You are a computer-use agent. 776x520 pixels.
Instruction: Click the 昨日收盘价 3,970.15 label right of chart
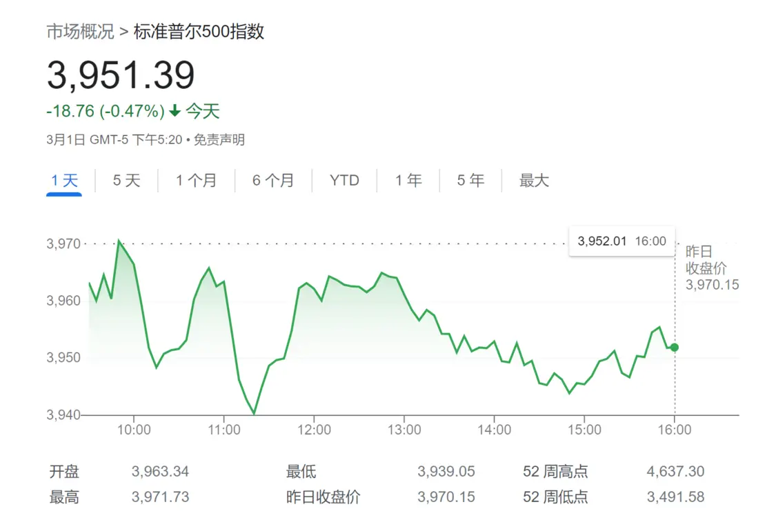711,268
